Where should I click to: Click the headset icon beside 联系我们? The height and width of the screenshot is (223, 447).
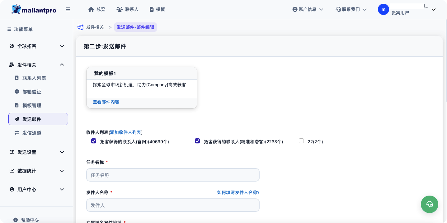point(338,9)
